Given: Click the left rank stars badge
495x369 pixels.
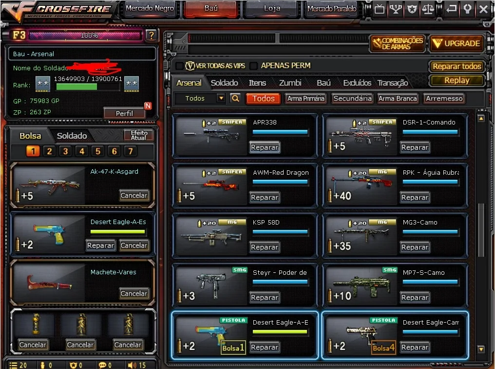Looking at the screenshot, I should pos(42,83).
